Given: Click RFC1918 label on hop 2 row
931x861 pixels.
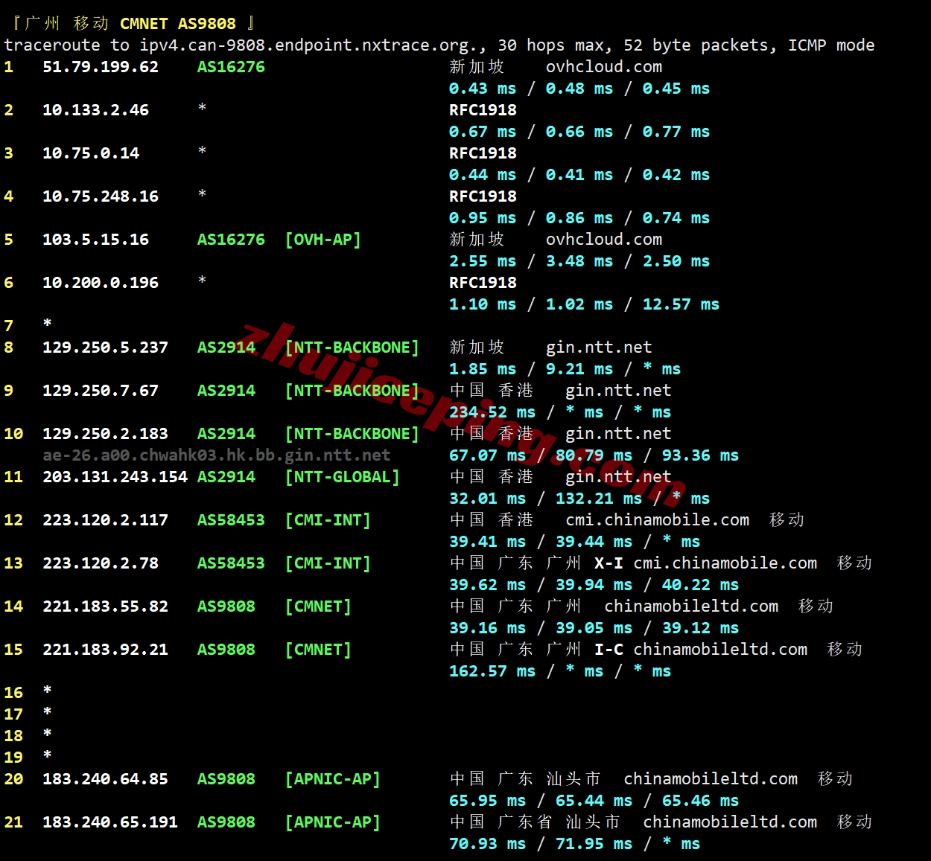Looking at the screenshot, I should tap(483, 110).
